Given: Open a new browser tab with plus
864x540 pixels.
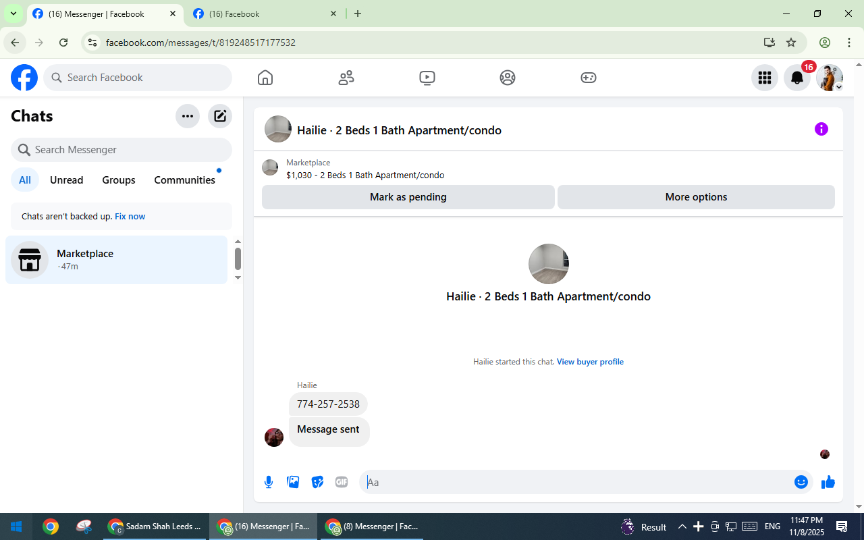Looking at the screenshot, I should 358,13.
